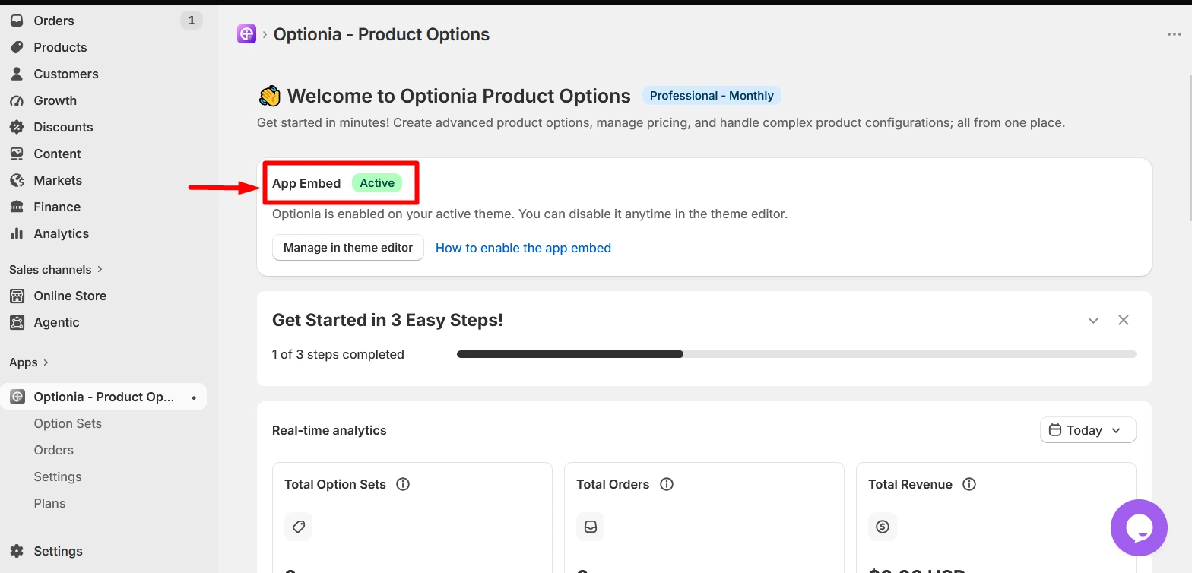The image size is (1192, 573).
Task: Click the Active status badge
Action: [377, 183]
